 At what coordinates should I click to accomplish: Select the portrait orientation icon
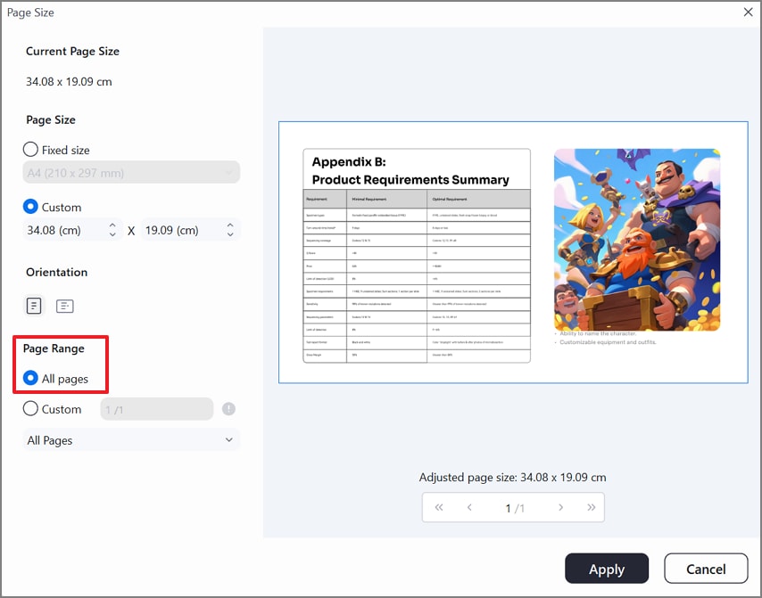pyautogui.click(x=33, y=305)
